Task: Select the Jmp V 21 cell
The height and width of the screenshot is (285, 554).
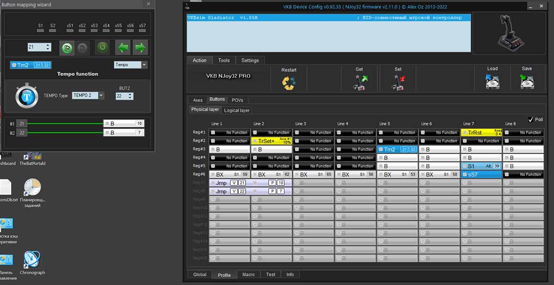Action: coord(229,183)
